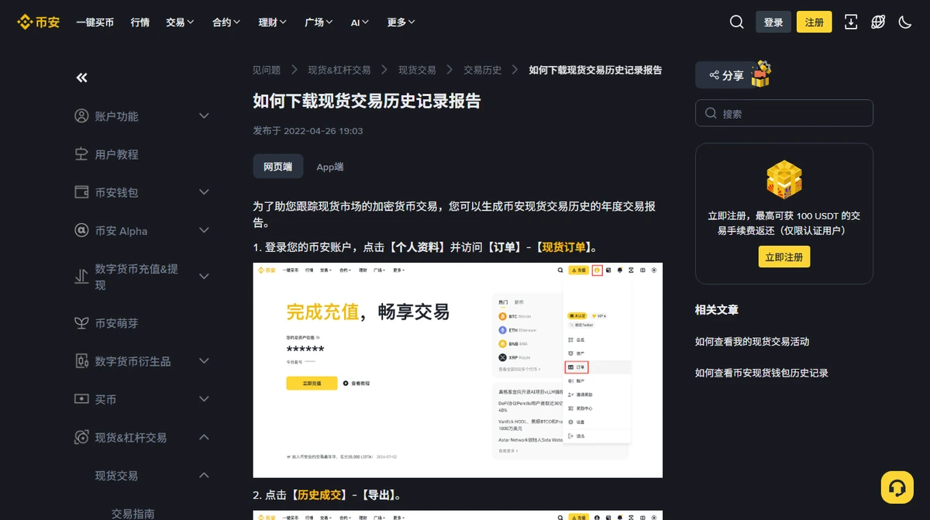Open the 更多 dropdown in top navigation
930x520 pixels.
click(x=401, y=22)
